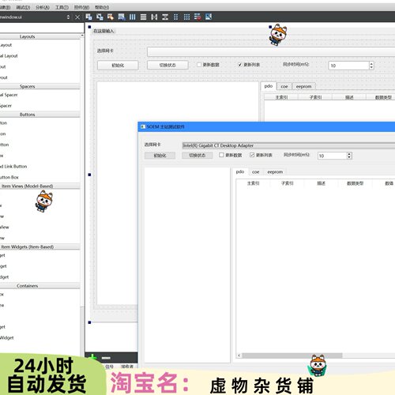Toggle 更新列表 checkbox in designer form
The image size is (395, 395).
click(239, 65)
